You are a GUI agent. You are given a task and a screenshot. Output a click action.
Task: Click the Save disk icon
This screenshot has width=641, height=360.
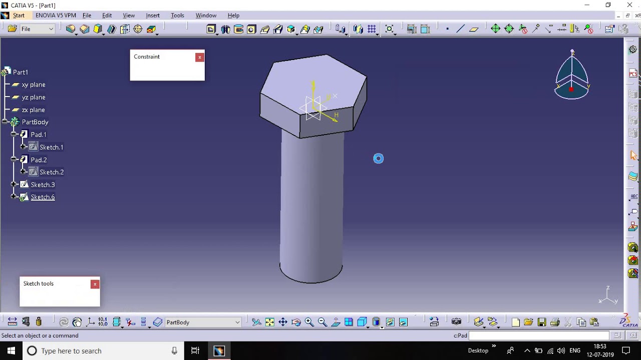coord(541,322)
